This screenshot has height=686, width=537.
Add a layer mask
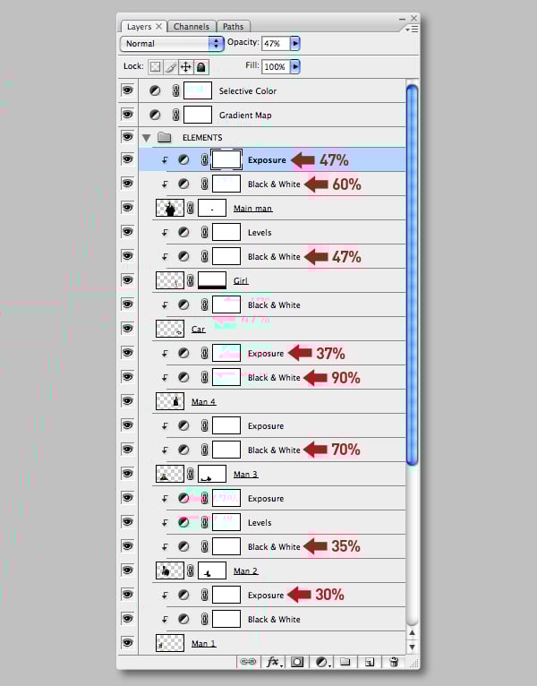coord(297,662)
